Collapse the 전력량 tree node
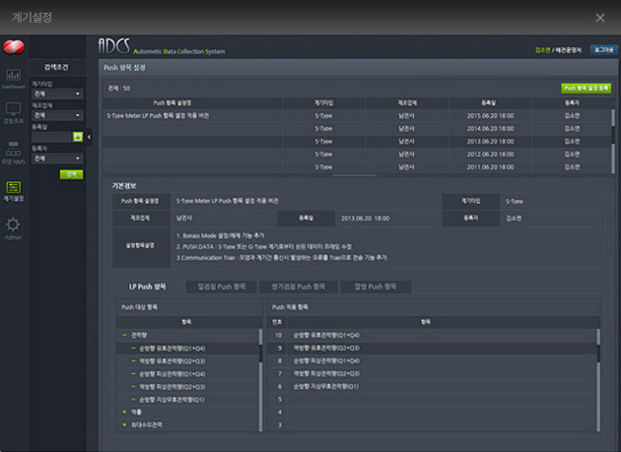 [x=124, y=335]
